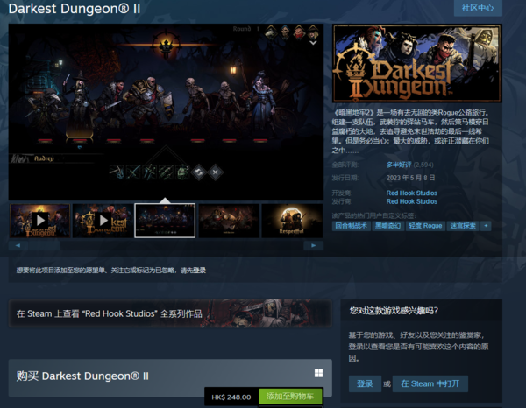Select the fourth screenshot thumbnail

(229, 221)
